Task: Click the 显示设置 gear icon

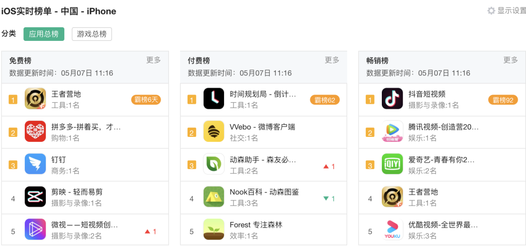Action: [491, 11]
